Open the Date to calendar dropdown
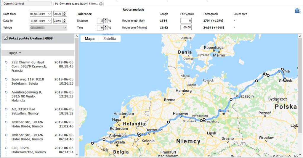Image resolution: width=303 pixels, height=158 pixels. tap(49, 21)
